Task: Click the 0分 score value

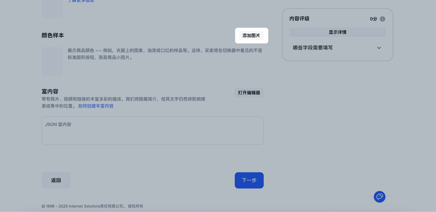Action: (373, 19)
